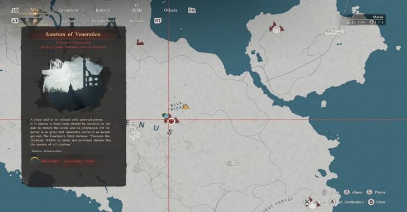The width and height of the screenshot is (407, 212).
Task: Select the red fortress marker on northeast peninsula
Action: click(276, 28)
